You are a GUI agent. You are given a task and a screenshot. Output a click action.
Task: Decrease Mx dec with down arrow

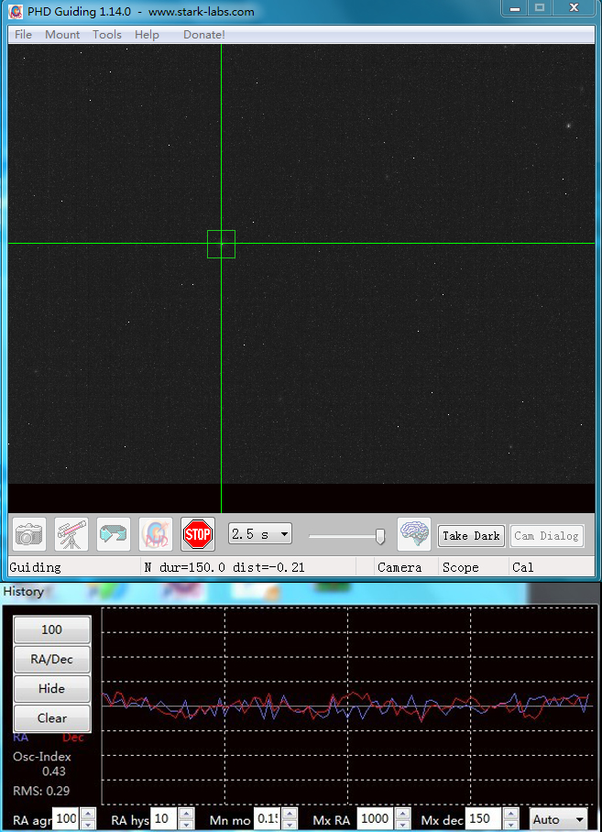tap(510, 825)
